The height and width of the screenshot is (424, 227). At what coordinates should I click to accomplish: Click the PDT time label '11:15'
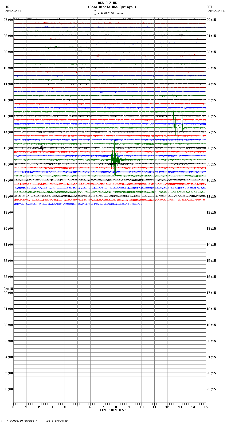211,196
